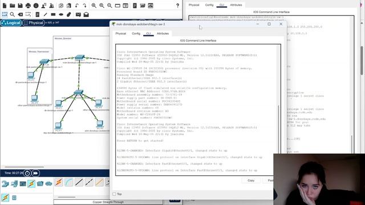Add a Complex PDU open envelope
Viewport: 365px width, 205px height.
click(86, 14)
